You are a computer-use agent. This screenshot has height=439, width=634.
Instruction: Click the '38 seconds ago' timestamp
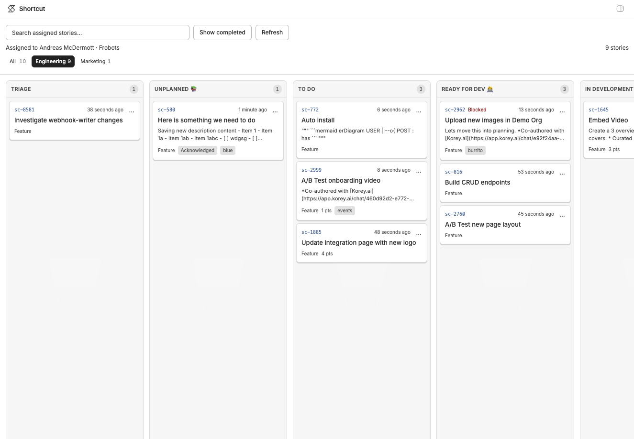pyautogui.click(x=105, y=110)
